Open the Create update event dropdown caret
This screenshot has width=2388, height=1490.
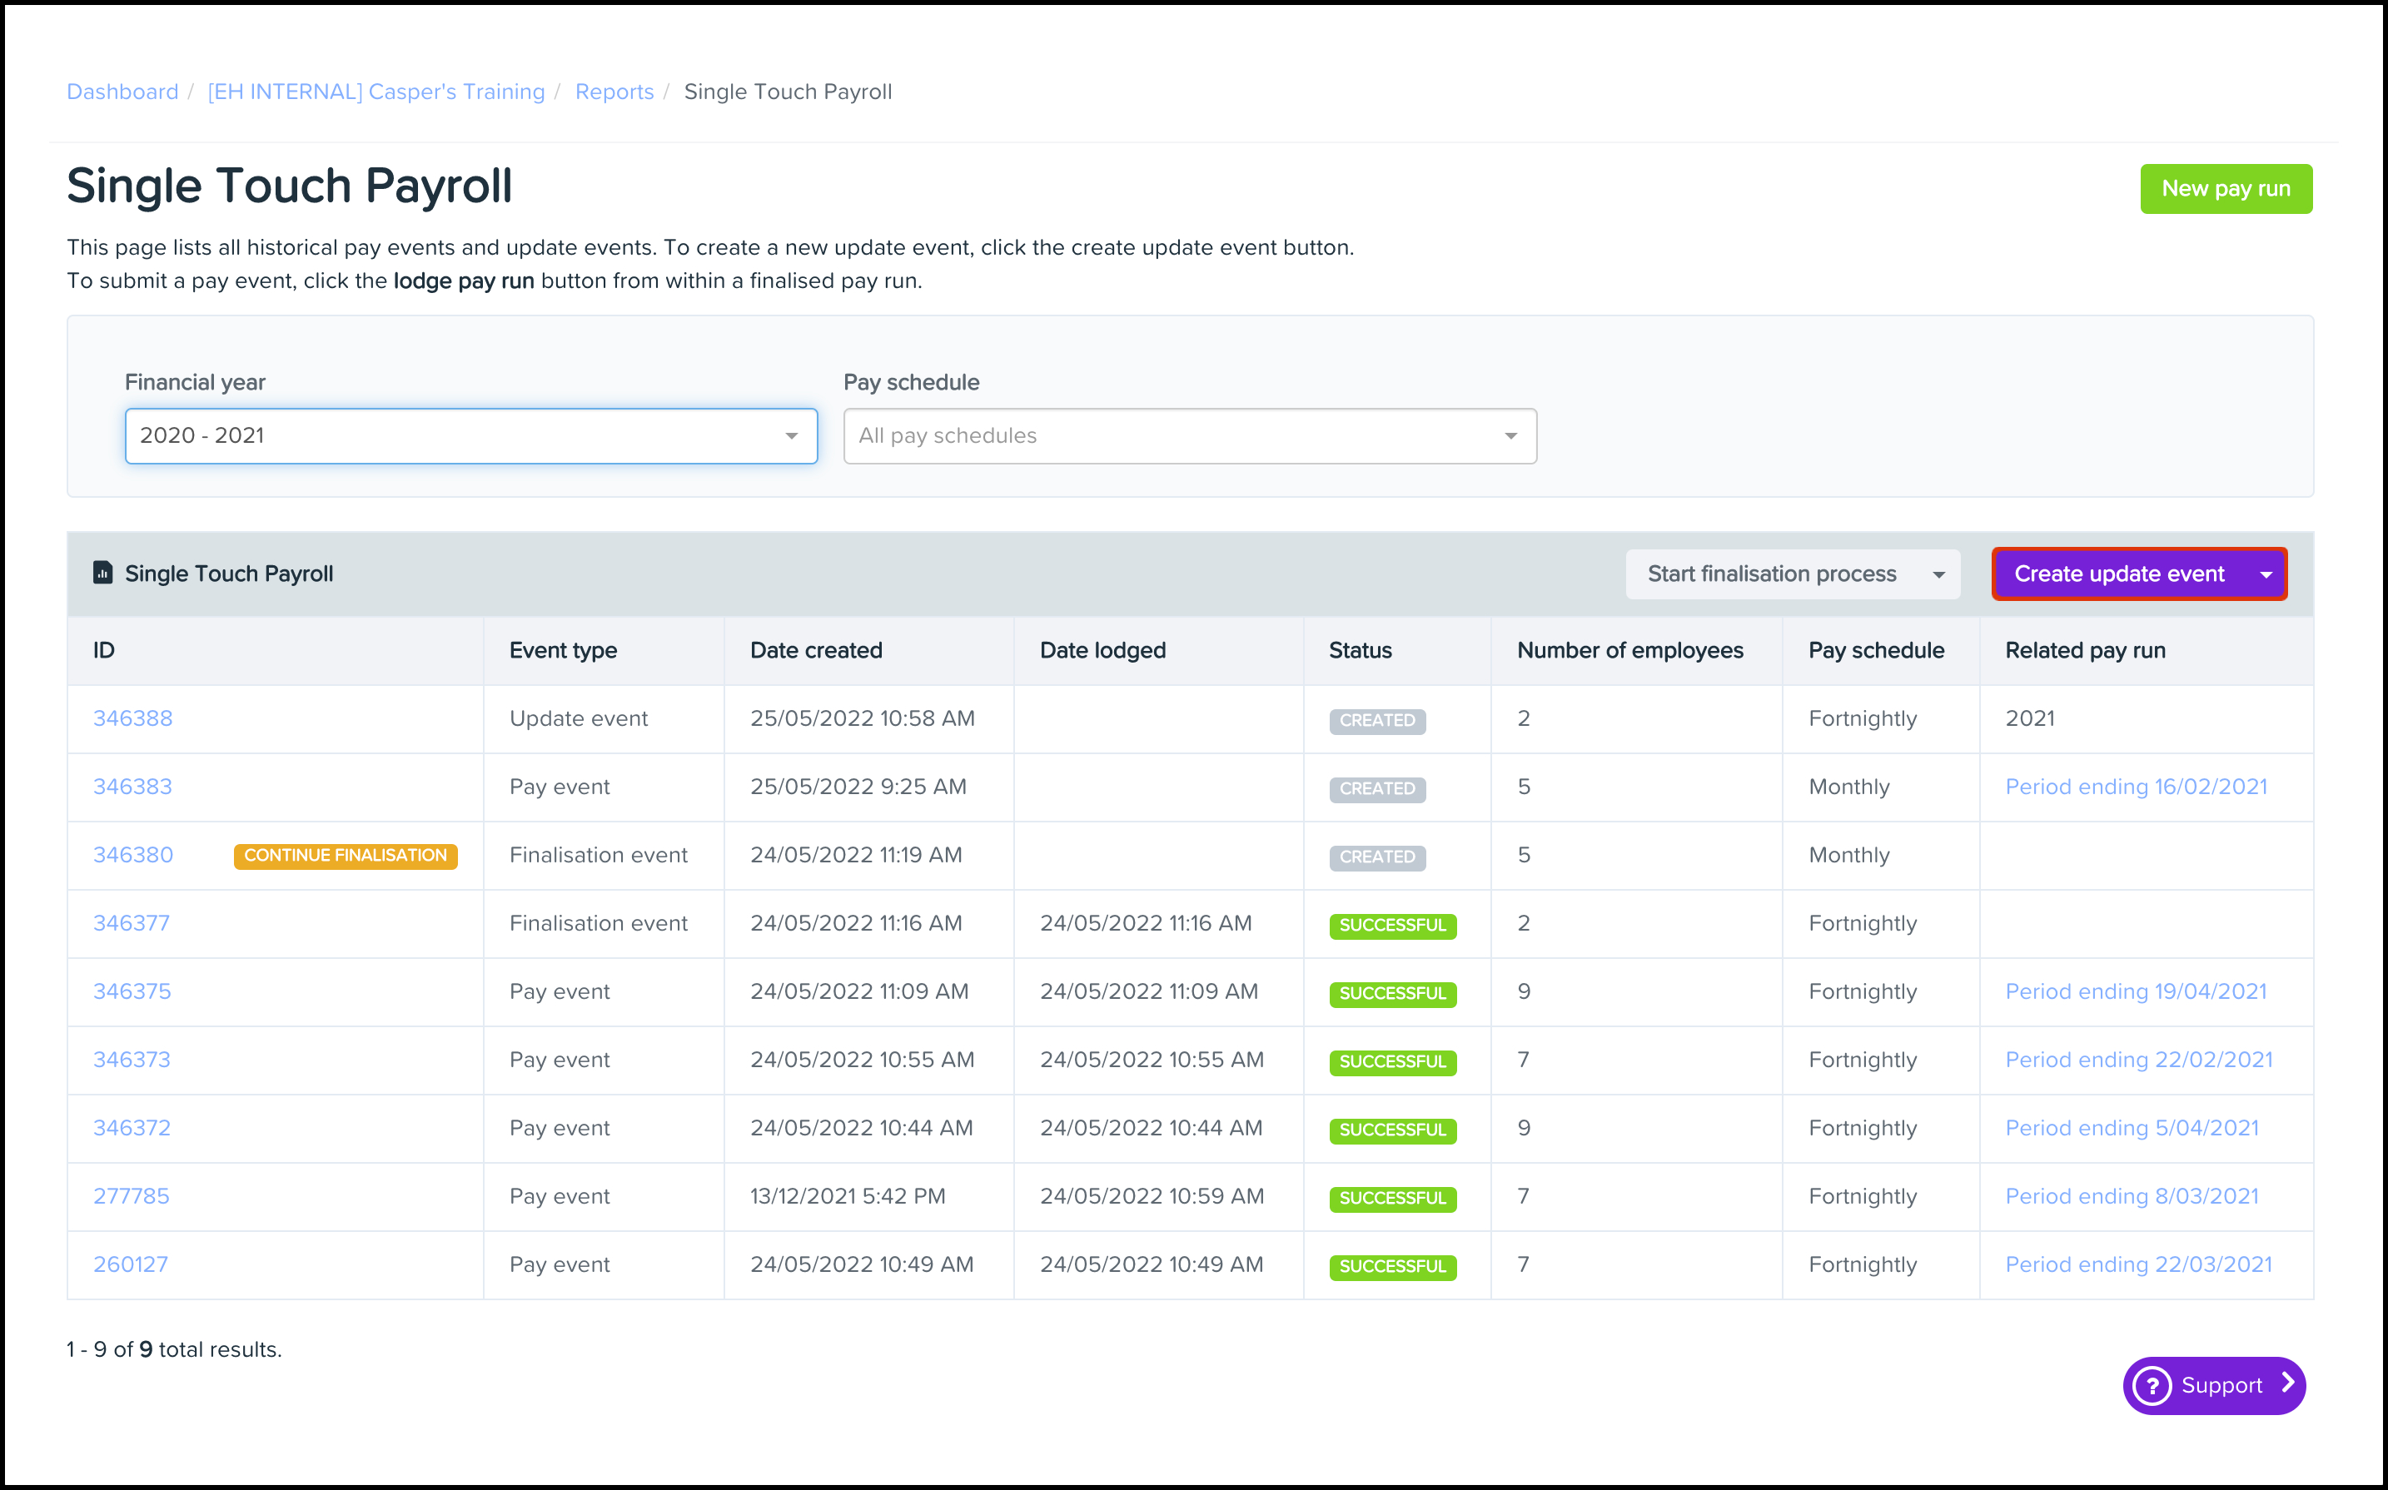pyautogui.click(x=2265, y=574)
